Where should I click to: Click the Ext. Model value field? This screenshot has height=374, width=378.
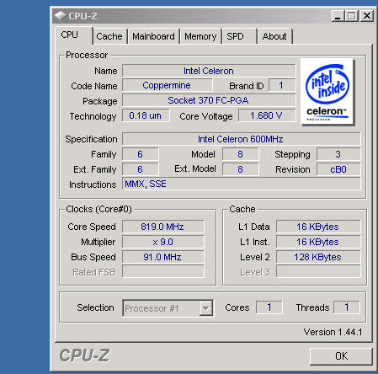(x=240, y=169)
